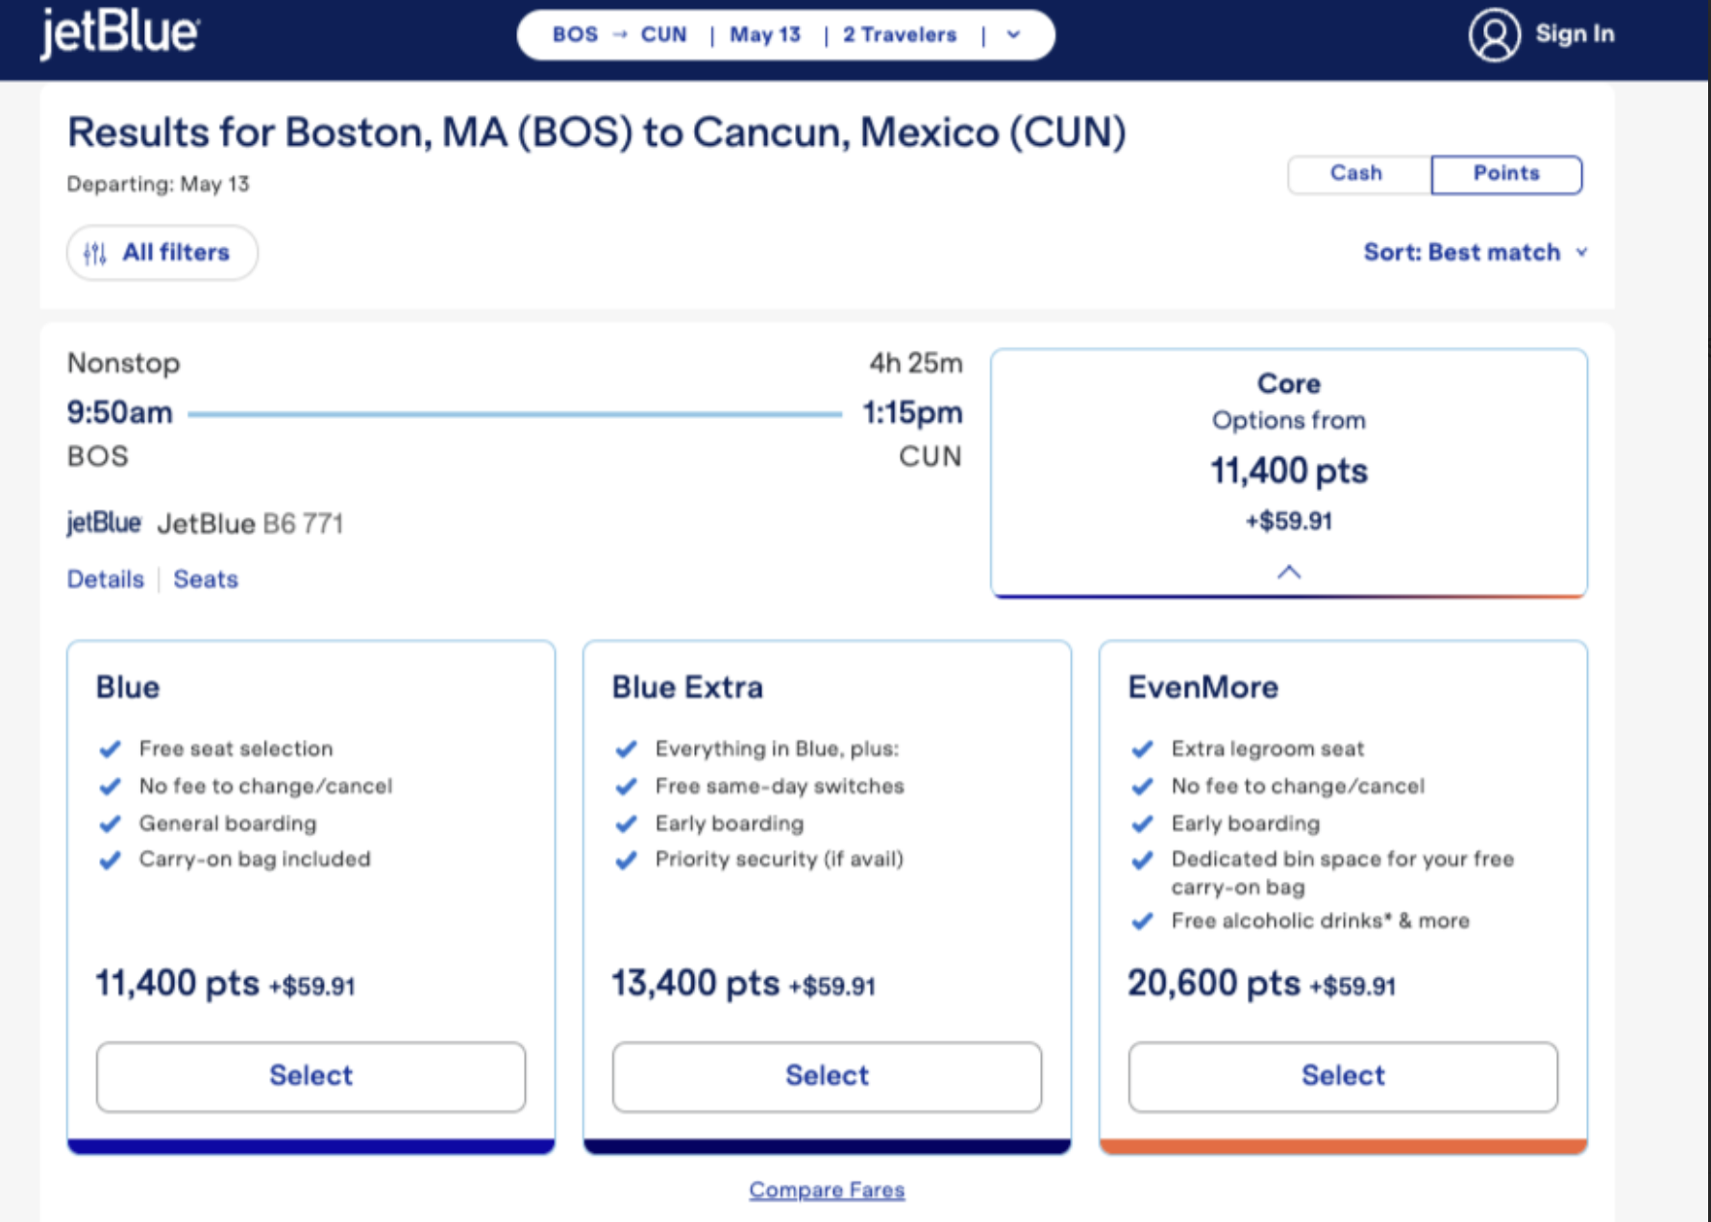
Task: Open the Seats link for flight B6 771
Action: tap(206, 579)
